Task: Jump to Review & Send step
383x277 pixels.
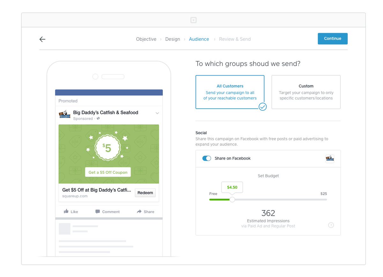Action: pos(235,39)
